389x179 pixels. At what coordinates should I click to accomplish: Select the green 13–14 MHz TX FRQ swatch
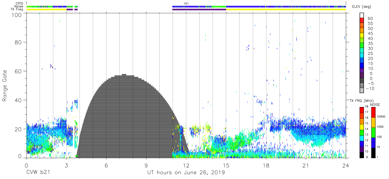(x=362, y=133)
